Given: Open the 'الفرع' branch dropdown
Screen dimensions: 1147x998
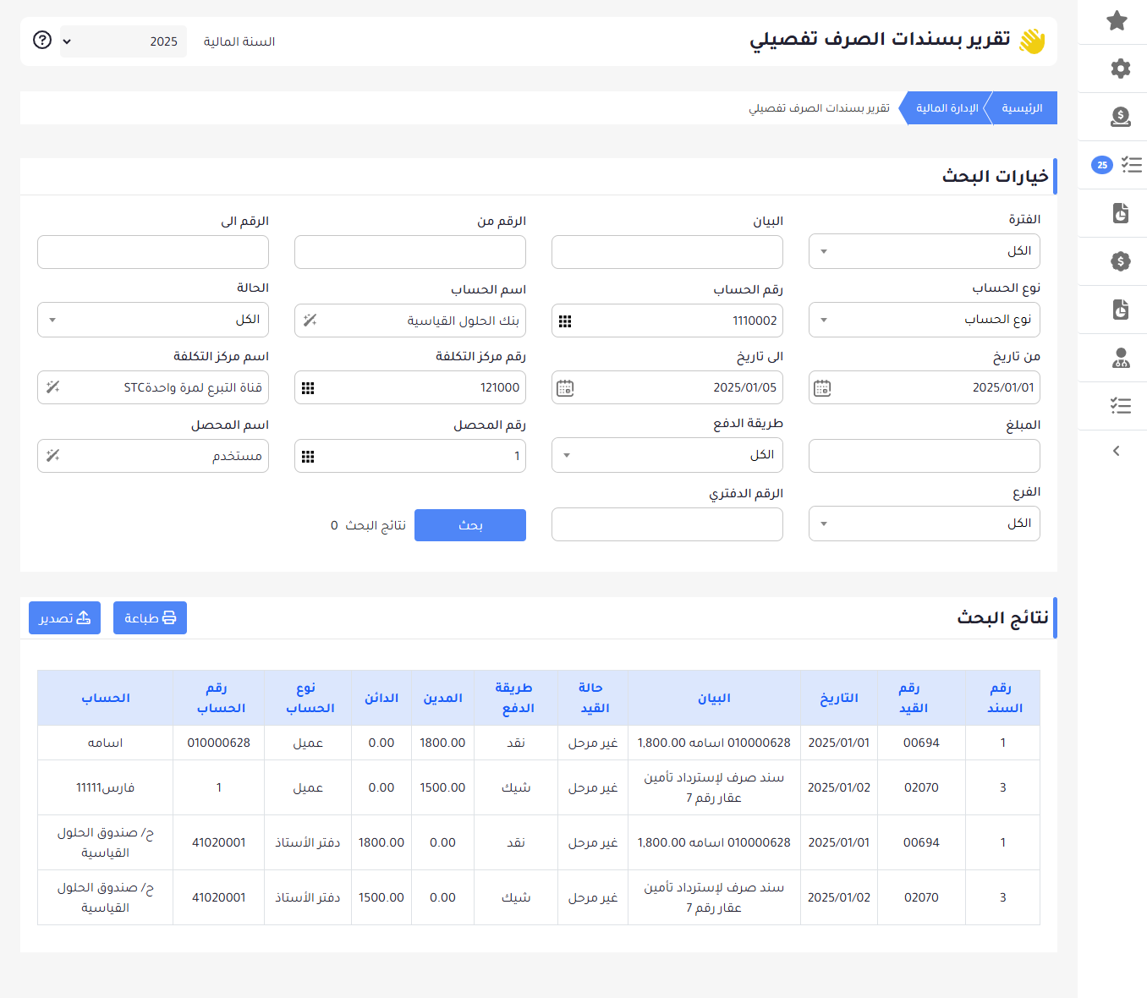Looking at the screenshot, I should point(925,524).
